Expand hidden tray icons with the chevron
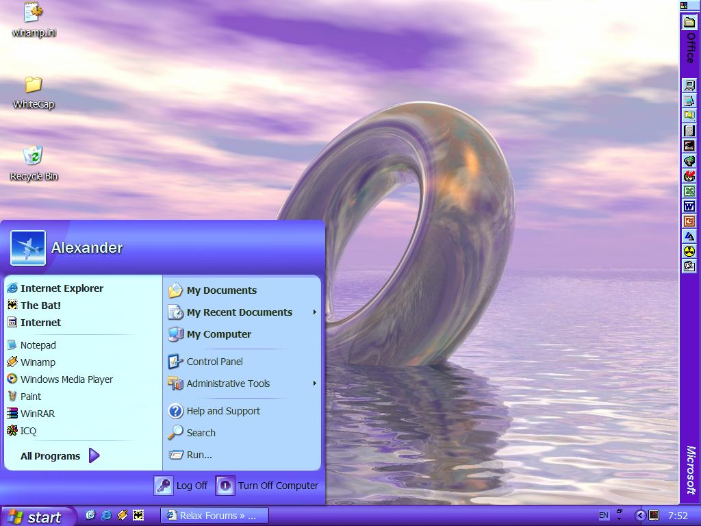The width and height of the screenshot is (701, 526). (x=640, y=515)
